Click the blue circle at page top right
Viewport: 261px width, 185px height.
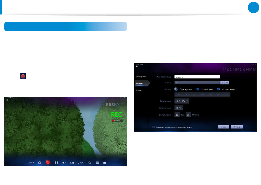254,7
